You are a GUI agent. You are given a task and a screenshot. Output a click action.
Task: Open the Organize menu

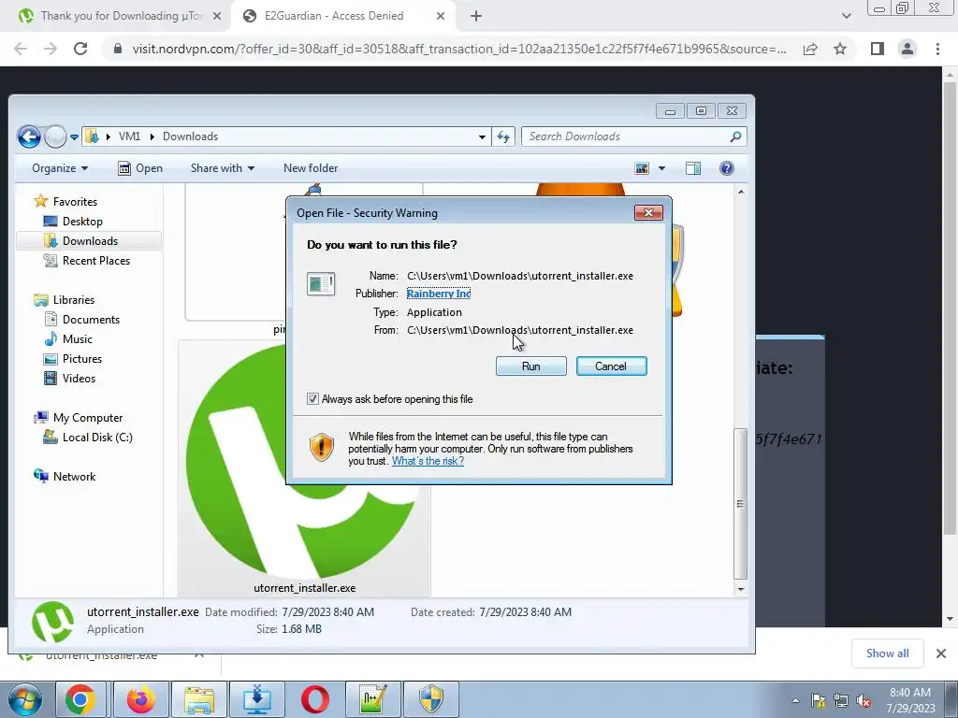(x=59, y=168)
